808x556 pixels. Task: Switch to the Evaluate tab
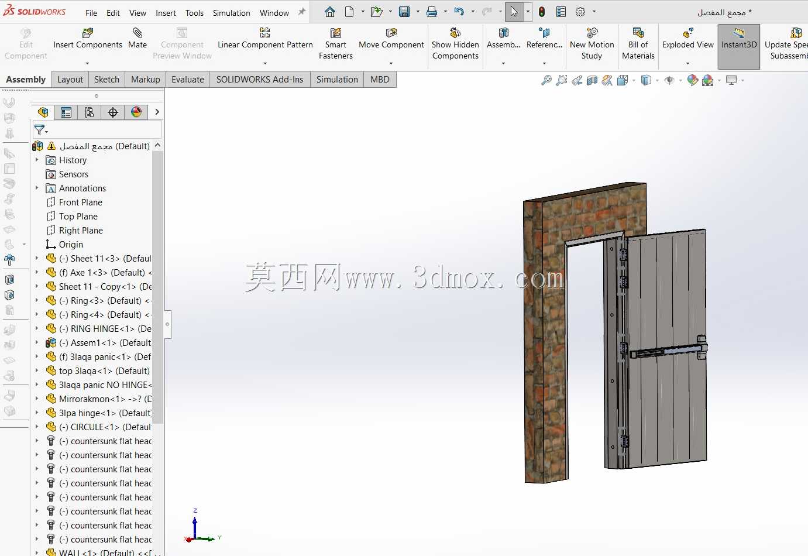pyautogui.click(x=188, y=80)
